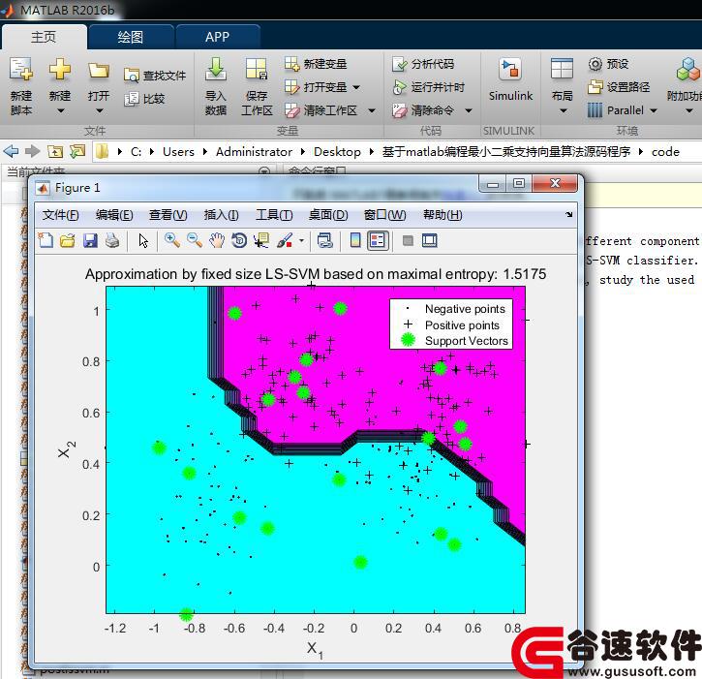The image size is (702, 679).
Task: Click Save Workspace (保存工作区) icon
Action: (x=257, y=70)
